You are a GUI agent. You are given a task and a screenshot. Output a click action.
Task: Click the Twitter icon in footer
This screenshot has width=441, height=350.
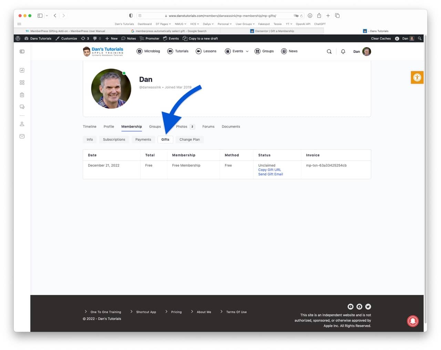point(368,307)
